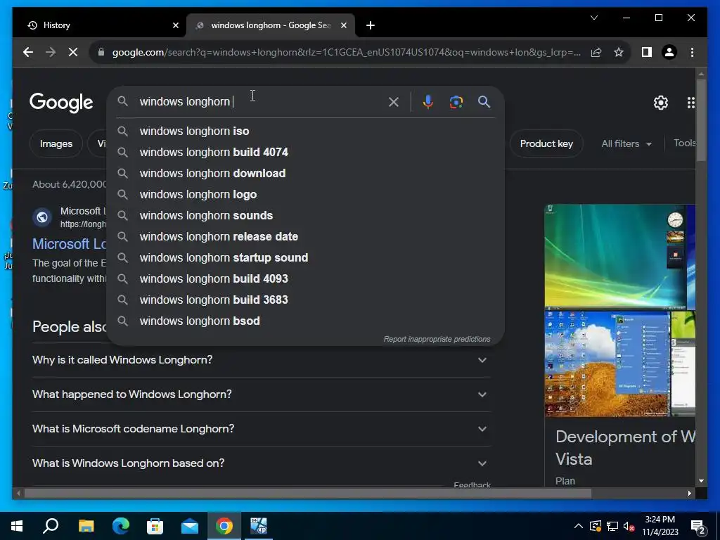This screenshot has width=720, height=540.
Task: Open a new tab with plus button
Action: coord(371,25)
